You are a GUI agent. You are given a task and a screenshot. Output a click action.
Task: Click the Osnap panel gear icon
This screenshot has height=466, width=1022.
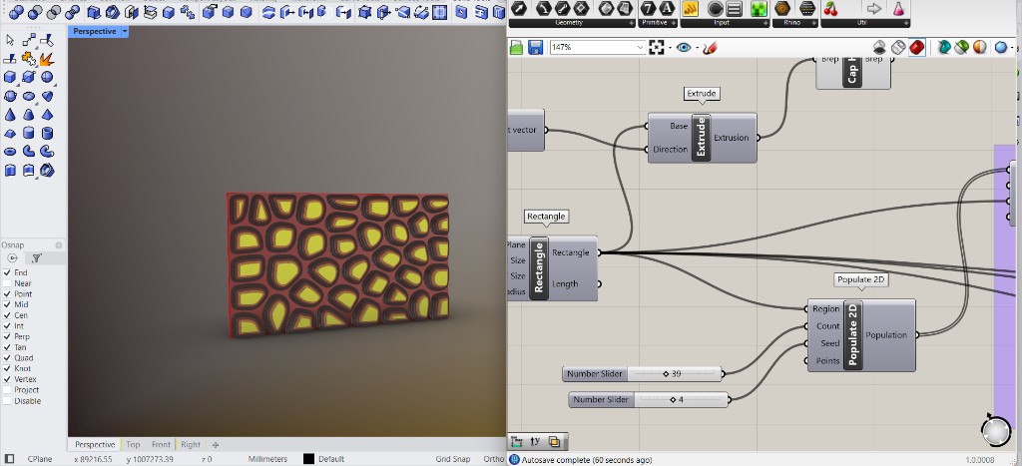[59, 245]
